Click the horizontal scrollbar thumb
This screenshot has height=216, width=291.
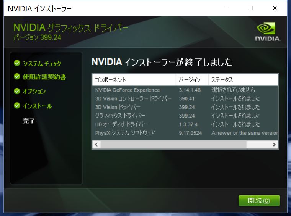173,145
